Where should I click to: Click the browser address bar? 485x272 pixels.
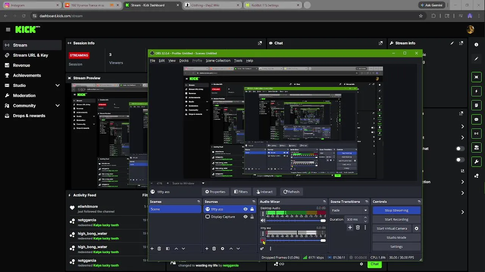[224, 16]
